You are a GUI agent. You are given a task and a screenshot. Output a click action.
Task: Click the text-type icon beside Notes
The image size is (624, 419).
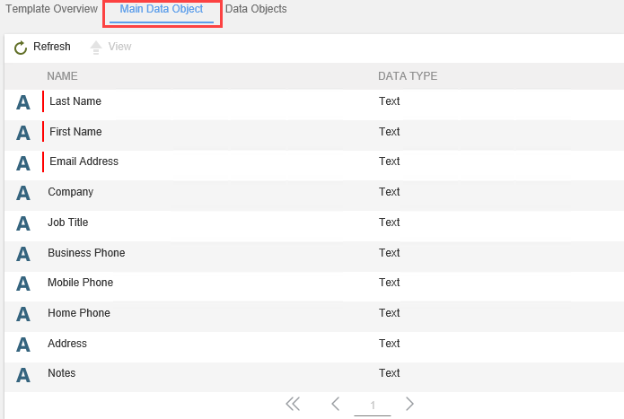[x=23, y=374]
